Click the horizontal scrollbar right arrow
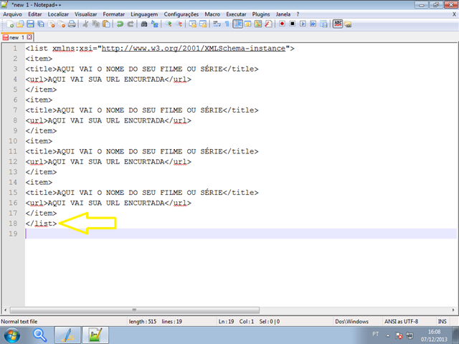Viewport: 459px width, 344px height. [453, 310]
